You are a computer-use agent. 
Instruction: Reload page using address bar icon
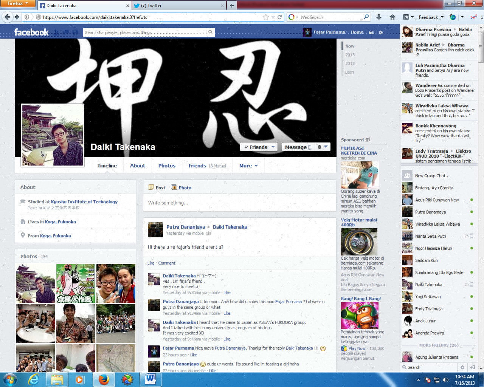coord(279,17)
